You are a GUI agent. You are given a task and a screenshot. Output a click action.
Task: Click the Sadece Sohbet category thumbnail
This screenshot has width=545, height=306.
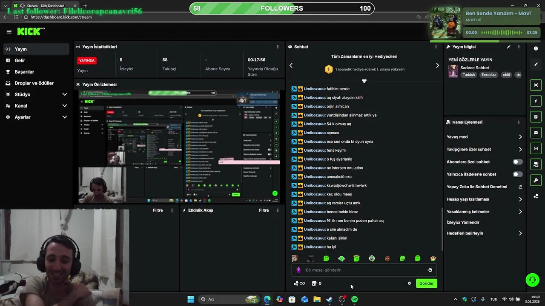(453, 71)
